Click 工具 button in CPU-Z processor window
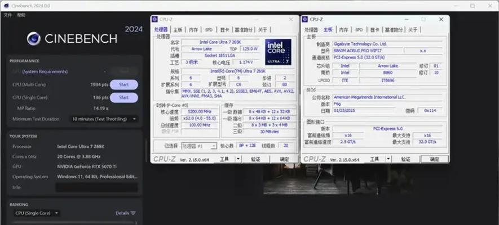 pos(224,159)
